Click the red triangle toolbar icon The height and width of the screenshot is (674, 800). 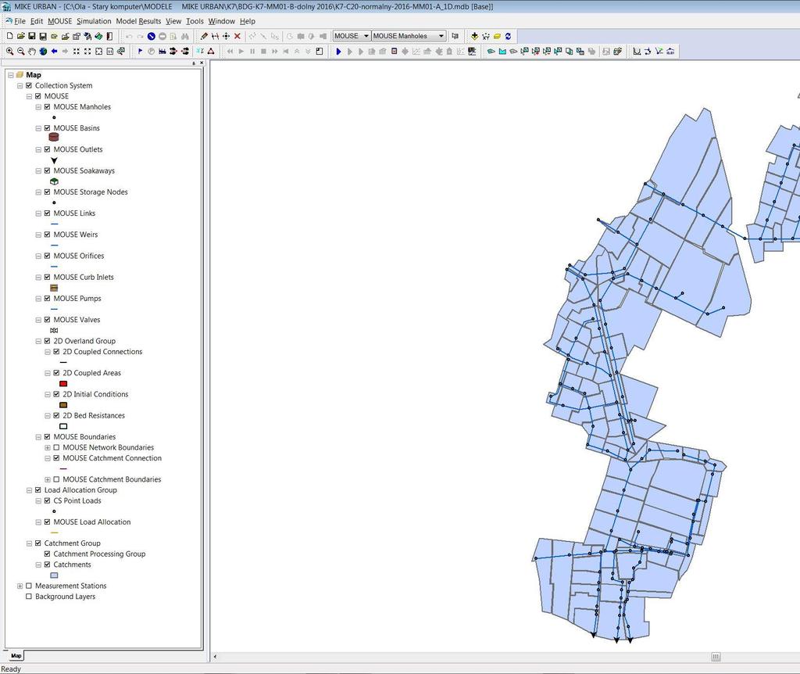pyautogui.click(x=211, y=51)
